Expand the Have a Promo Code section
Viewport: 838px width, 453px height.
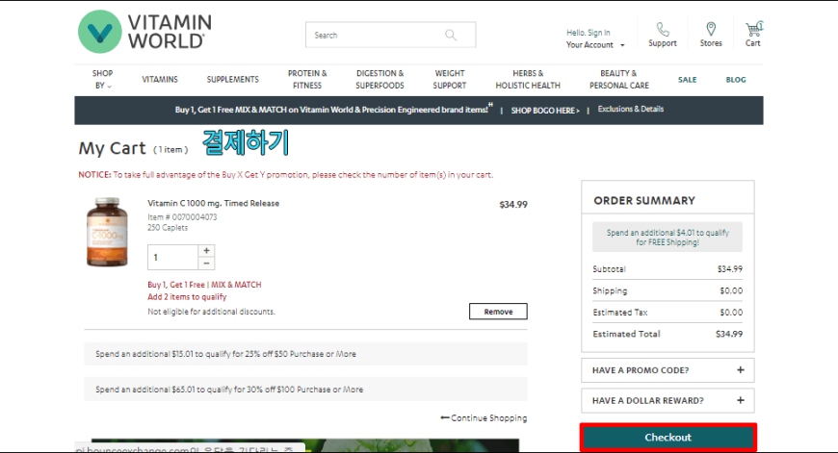tap(668, 370)
